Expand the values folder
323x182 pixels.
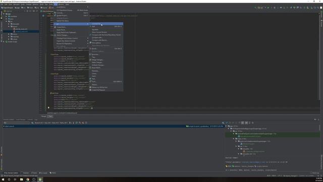tap(9, 39)
